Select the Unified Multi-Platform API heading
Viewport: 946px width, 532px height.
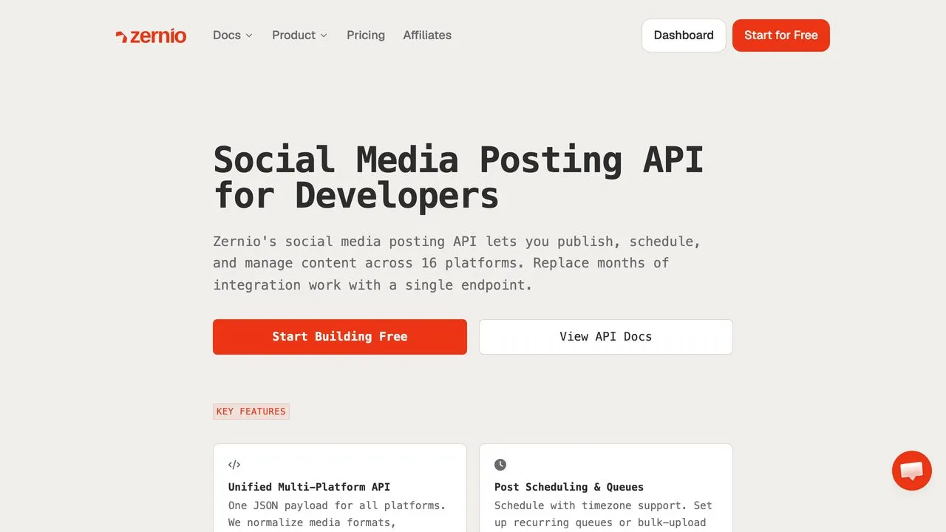309,487
